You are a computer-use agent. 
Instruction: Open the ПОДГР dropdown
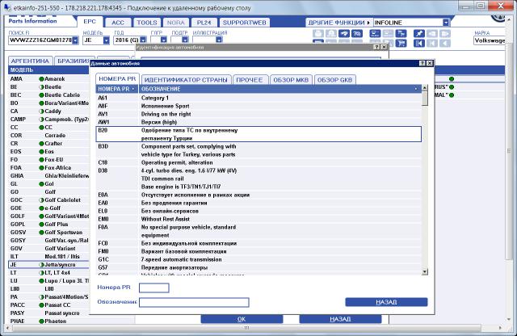(185, 40)
